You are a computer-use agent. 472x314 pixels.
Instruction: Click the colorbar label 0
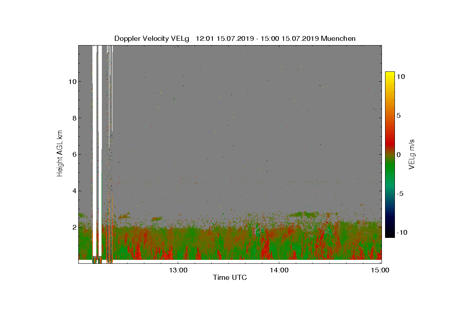398,155
